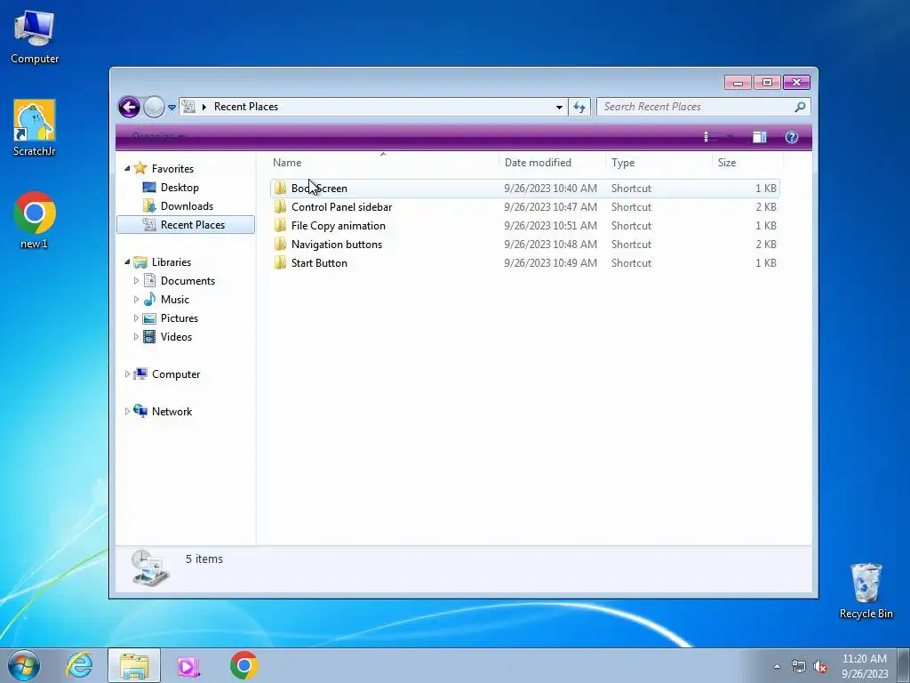
Task: Click the File Copy animation folder icon
Action: [x=280, y=225]
